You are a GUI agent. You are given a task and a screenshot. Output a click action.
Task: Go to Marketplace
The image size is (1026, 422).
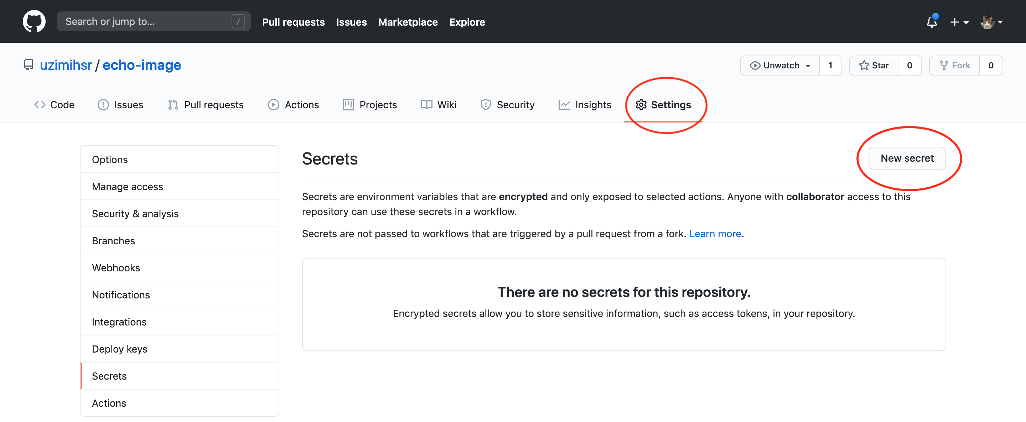pyautogui.click(x=408, y=22)
